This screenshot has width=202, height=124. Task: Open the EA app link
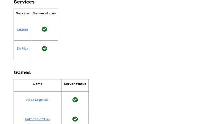point(22,29)
